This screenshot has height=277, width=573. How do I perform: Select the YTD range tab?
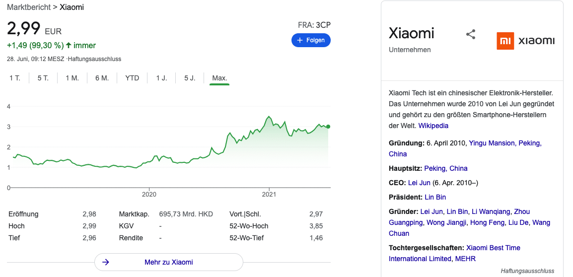click(x=132, y=78)
